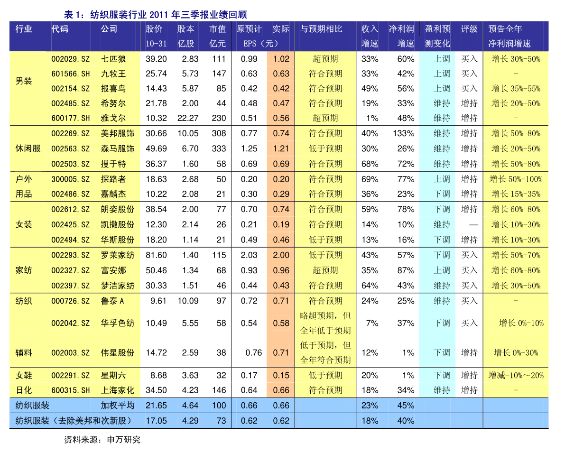The height and width of the screenshot is (453, 565).
Task: Click the 与预期相比 column header
Action: click(x=321, y=29)
